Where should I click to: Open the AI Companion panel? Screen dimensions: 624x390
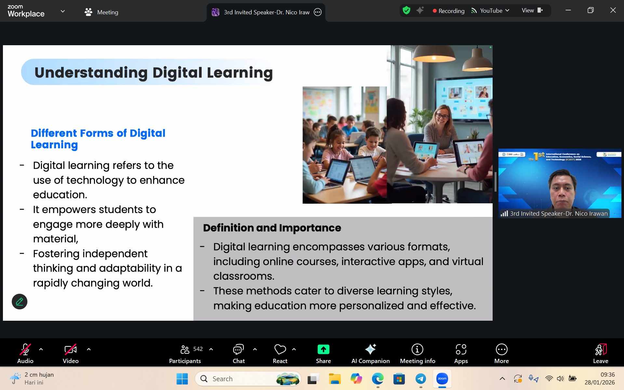coord(370,353)
